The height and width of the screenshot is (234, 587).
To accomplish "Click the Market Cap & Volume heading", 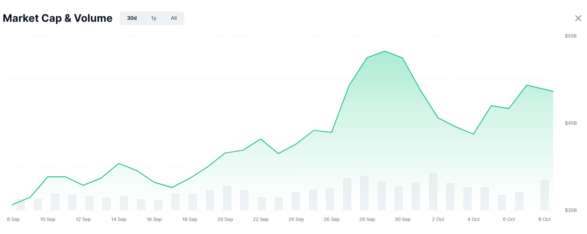I will pyautogui.click(x=57, y=18).
